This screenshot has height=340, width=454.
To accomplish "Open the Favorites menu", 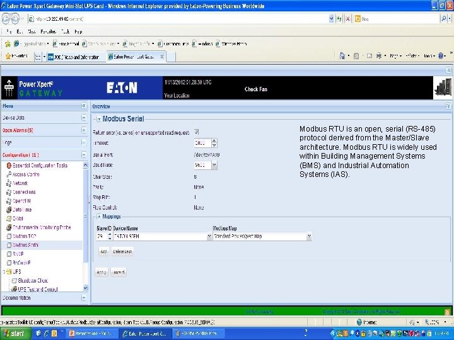I will pos(48,31).
